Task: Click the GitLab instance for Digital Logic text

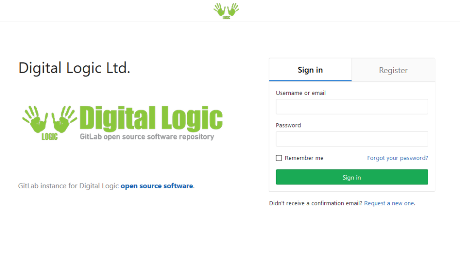Action: tap(69, 186)
